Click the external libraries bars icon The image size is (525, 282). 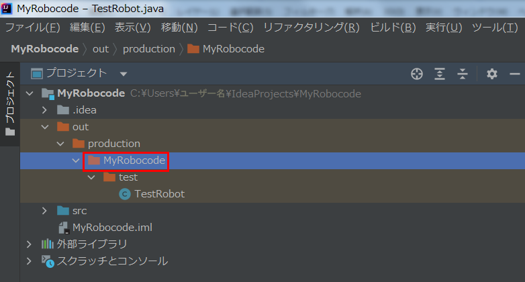coord(47,244)
